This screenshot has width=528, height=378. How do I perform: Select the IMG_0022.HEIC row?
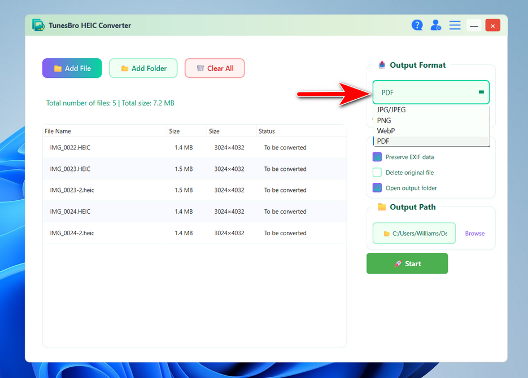195,148
